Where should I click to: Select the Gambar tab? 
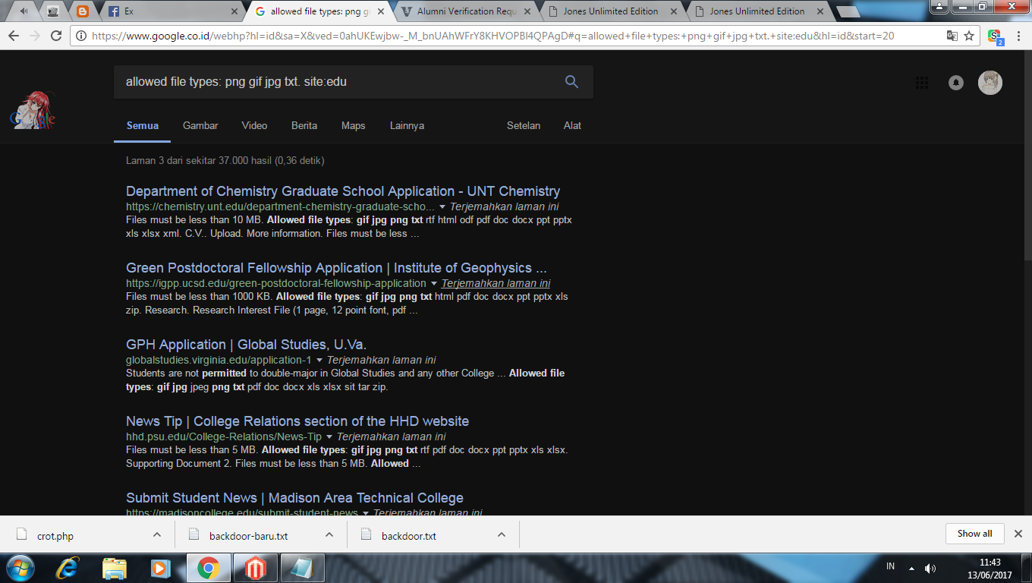click(x=200, y=125)
